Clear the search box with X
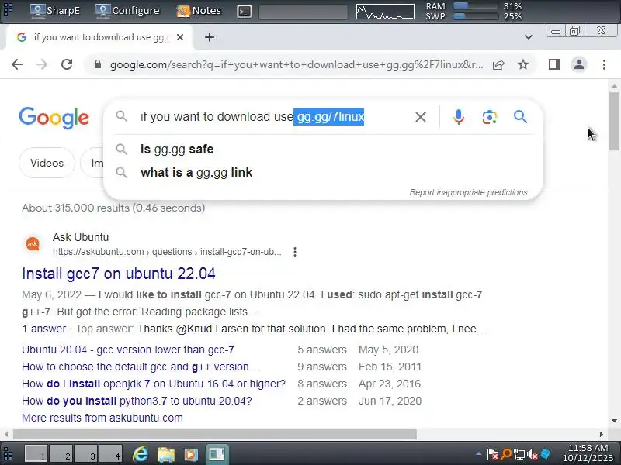 tap(421, 117)
